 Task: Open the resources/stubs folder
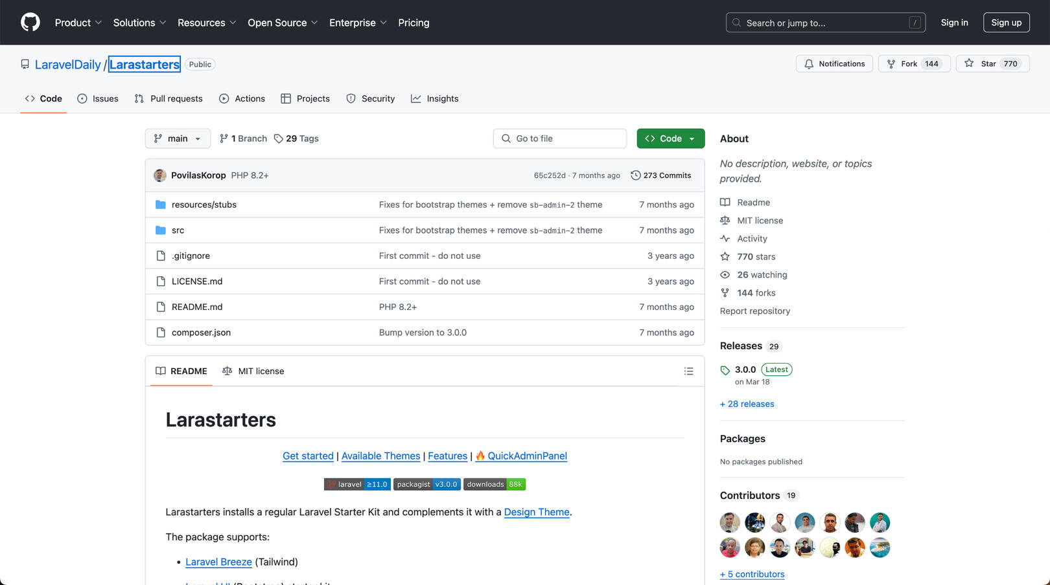click(x=204, y=204)
